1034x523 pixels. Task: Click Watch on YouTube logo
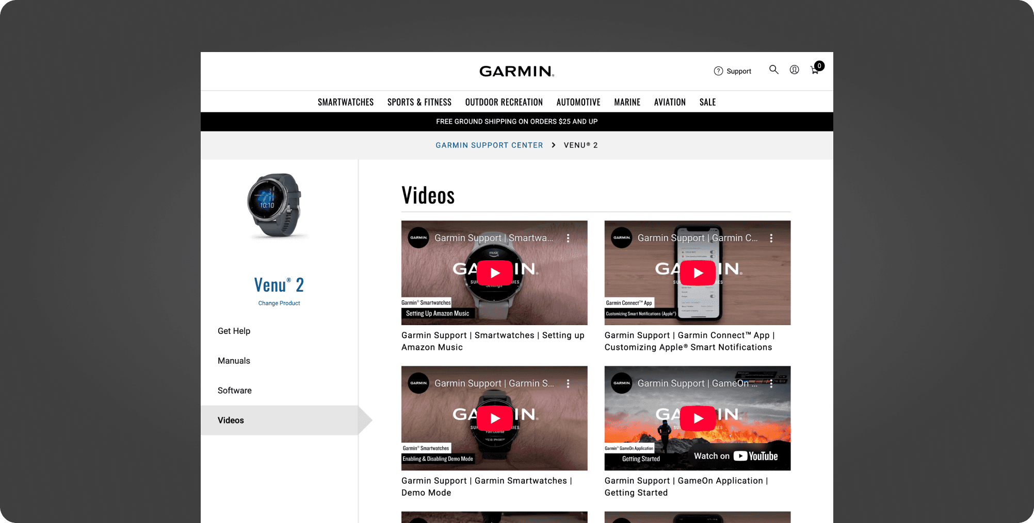click(736, 456)
